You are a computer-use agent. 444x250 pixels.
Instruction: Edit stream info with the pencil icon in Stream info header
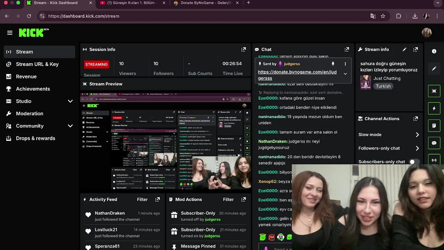(x=404, y=50)
